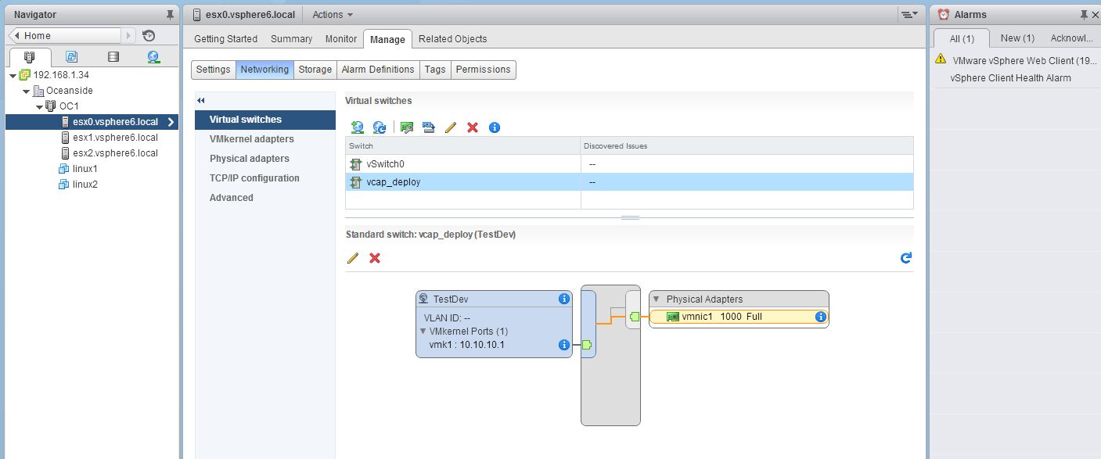This screenshot has width=1101, height=459.
Task: Select the Settings sub-tab
Action: tap(213, 70)
